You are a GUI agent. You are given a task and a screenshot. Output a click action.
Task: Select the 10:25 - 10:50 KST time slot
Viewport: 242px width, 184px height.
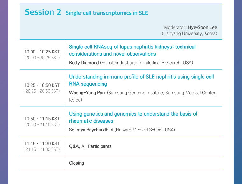tap(42, 85)
